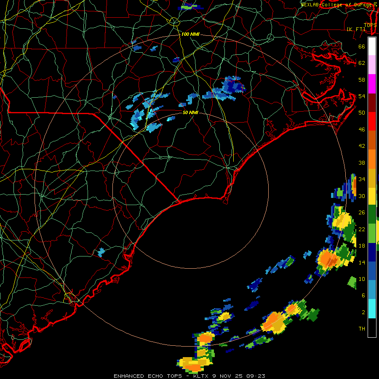Select the '26' legend value
Viewport: 379px width, 379px height.
coord(362,213)
